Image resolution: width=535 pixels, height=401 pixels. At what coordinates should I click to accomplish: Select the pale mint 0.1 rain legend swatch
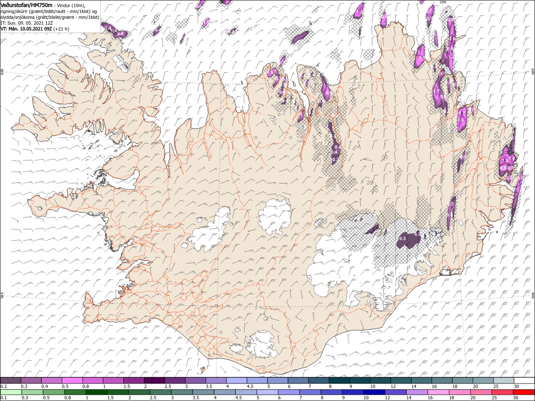pyautogui.click(x=11, y=392)
